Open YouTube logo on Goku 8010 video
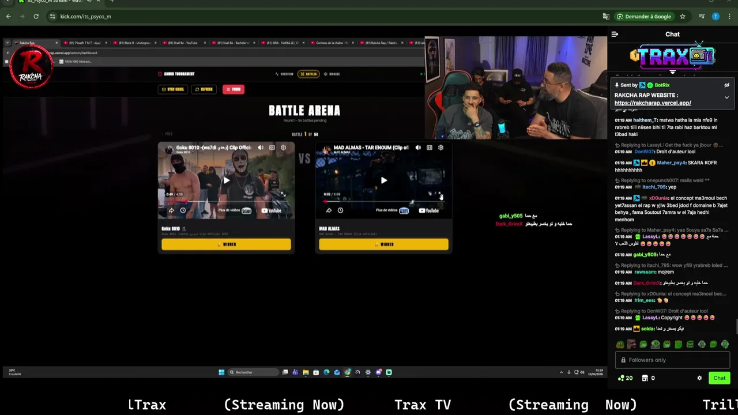This screenshot has width=738, height=415. point(271,210)
